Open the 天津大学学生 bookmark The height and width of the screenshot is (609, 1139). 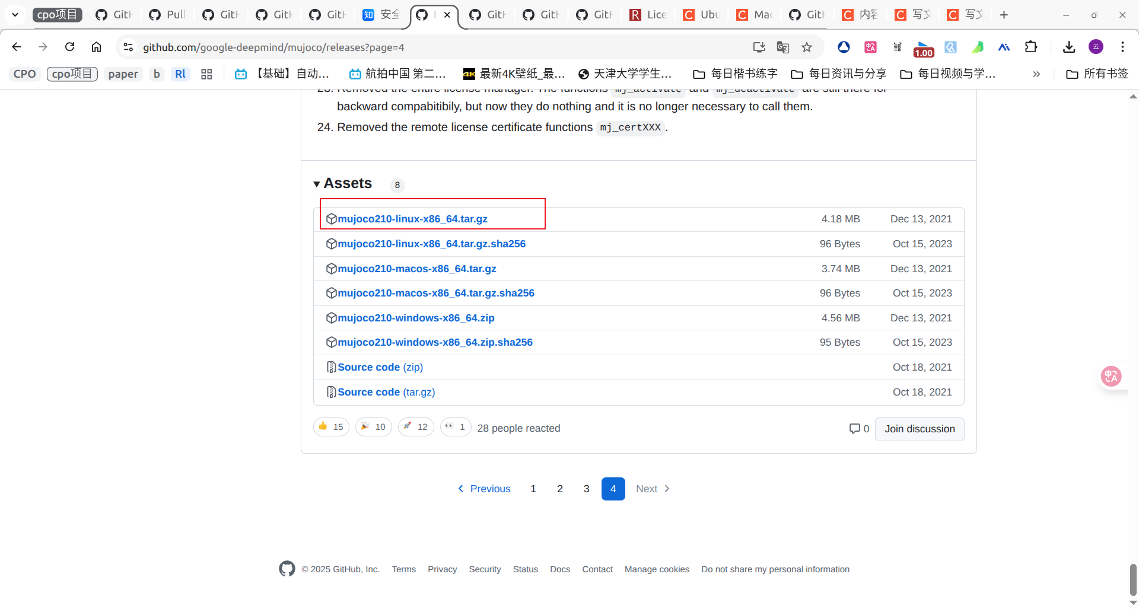coord(625,74)
